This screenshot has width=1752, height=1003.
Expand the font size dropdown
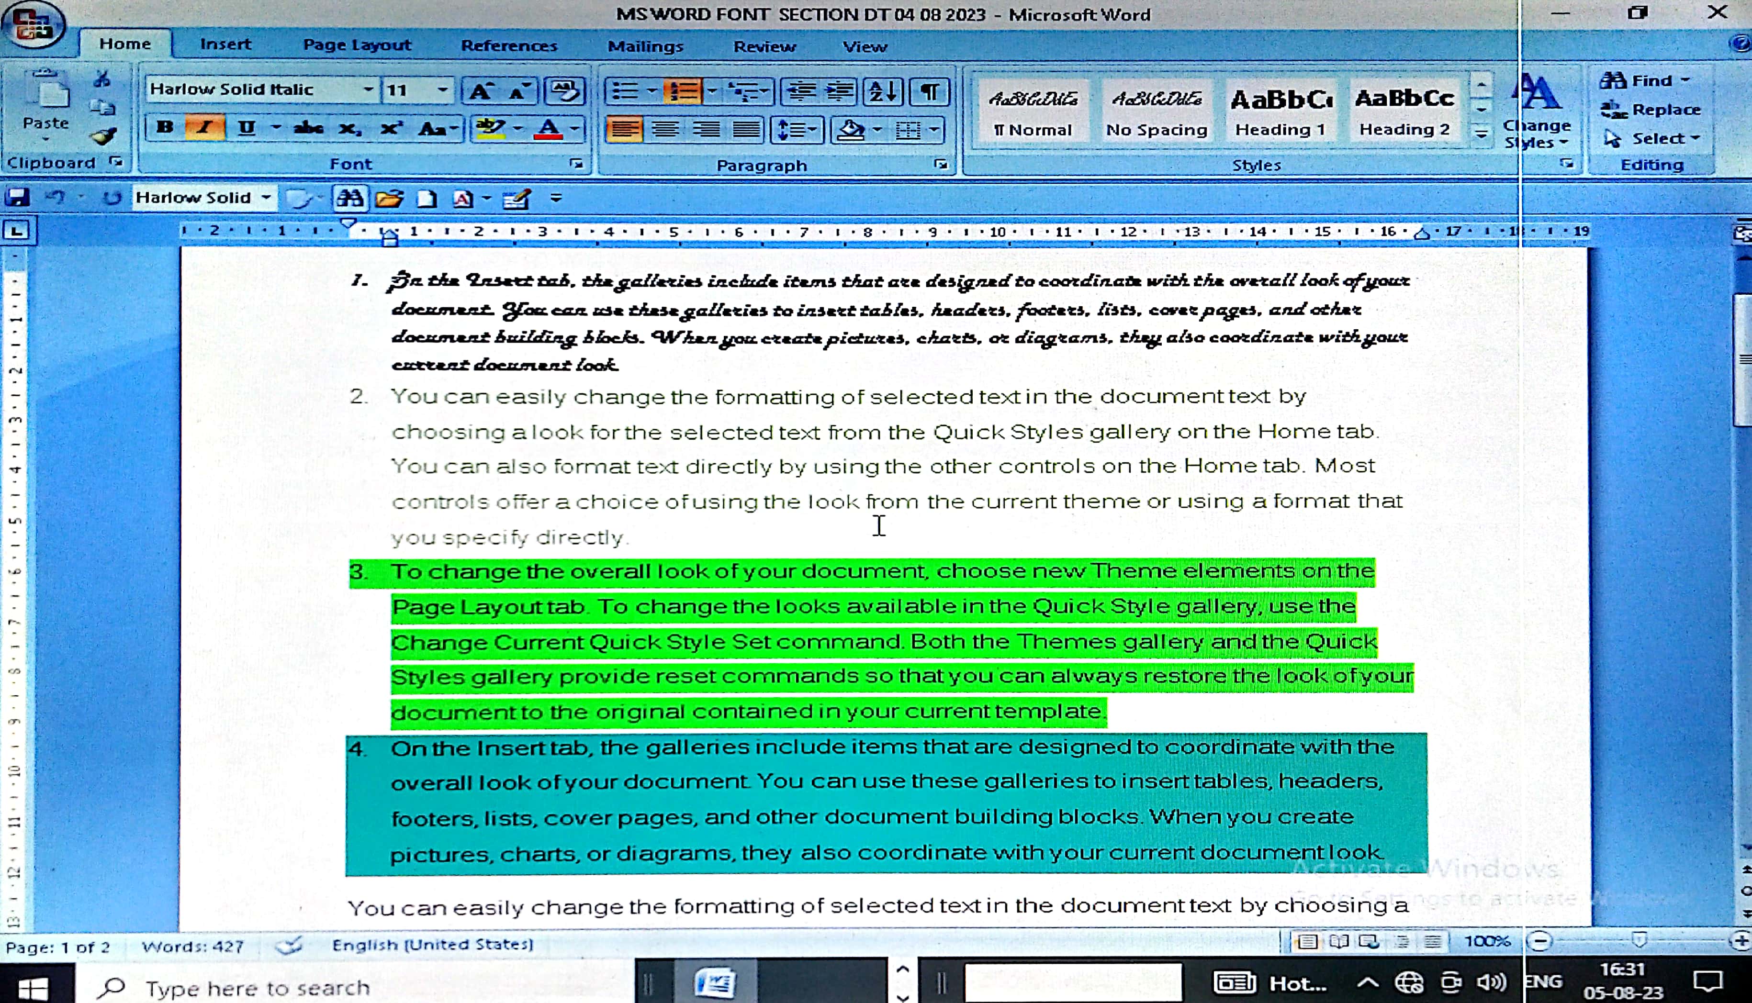tap(442, 89)
